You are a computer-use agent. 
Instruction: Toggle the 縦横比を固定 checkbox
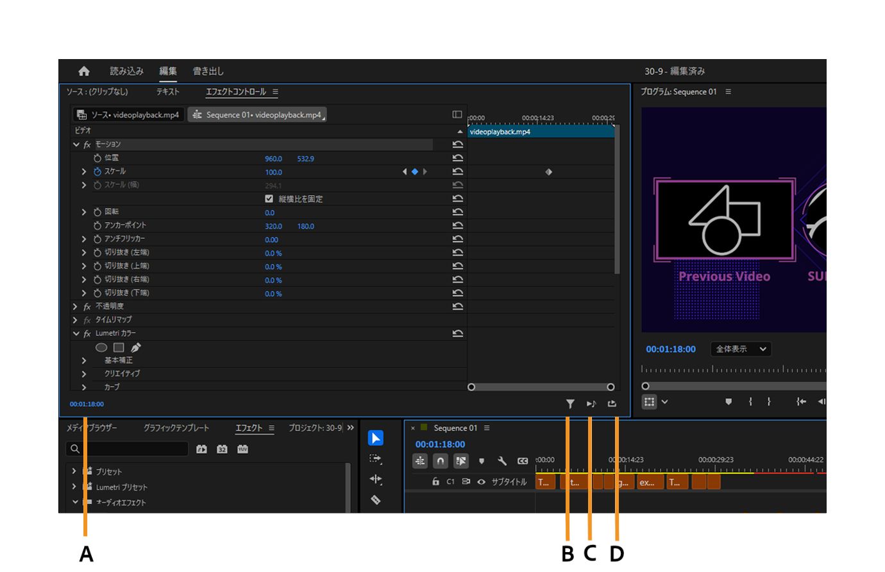click(269, 198)
